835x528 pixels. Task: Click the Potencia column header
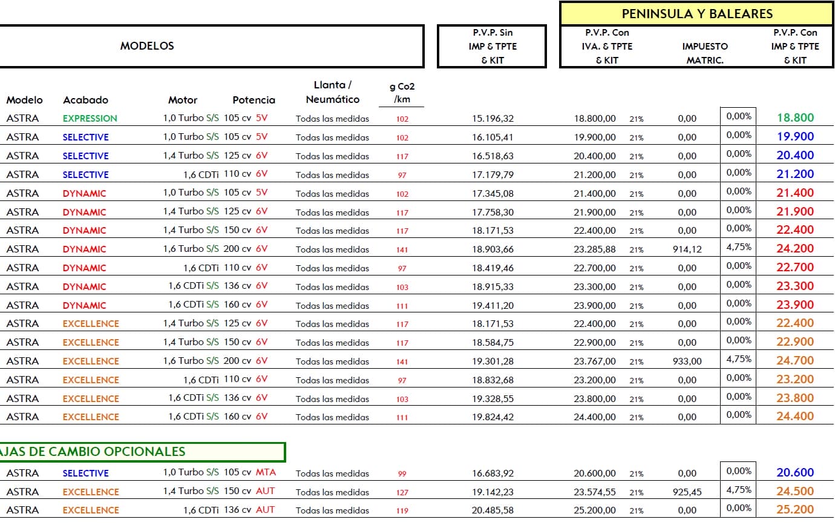coord(254,100)
